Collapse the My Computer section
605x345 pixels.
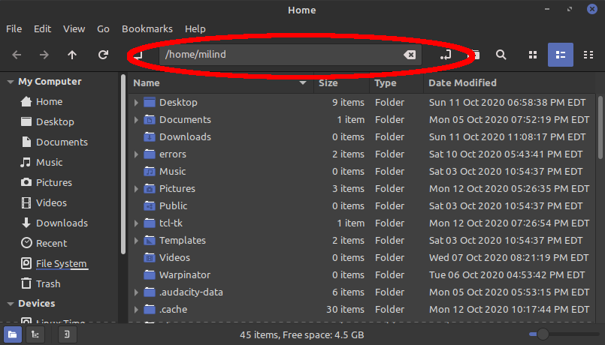pyautogui.click(x=11, y=82)
